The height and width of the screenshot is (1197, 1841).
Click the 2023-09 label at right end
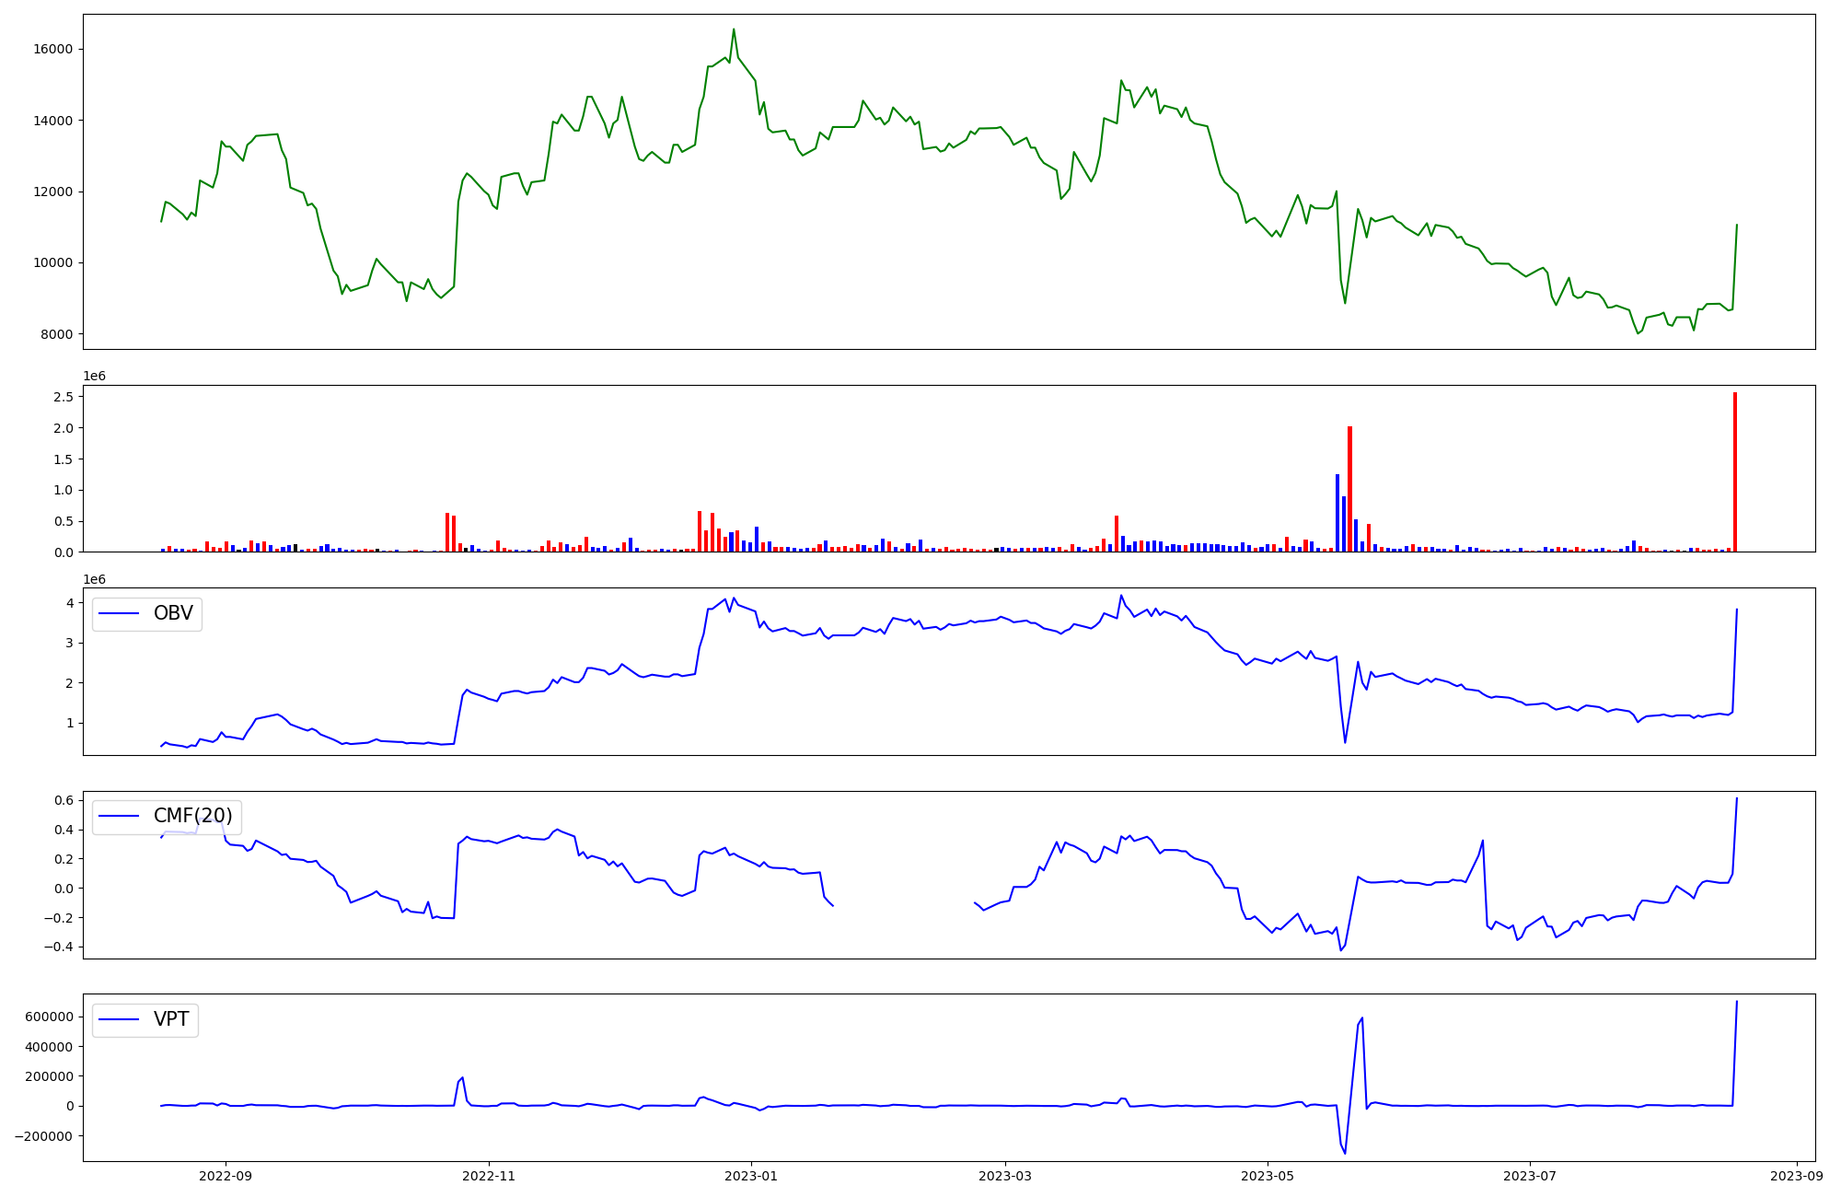coord(1797,1176)
